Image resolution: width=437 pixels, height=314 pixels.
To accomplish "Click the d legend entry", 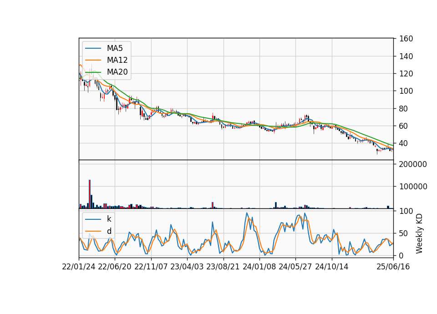I will [x=98, y=231].
